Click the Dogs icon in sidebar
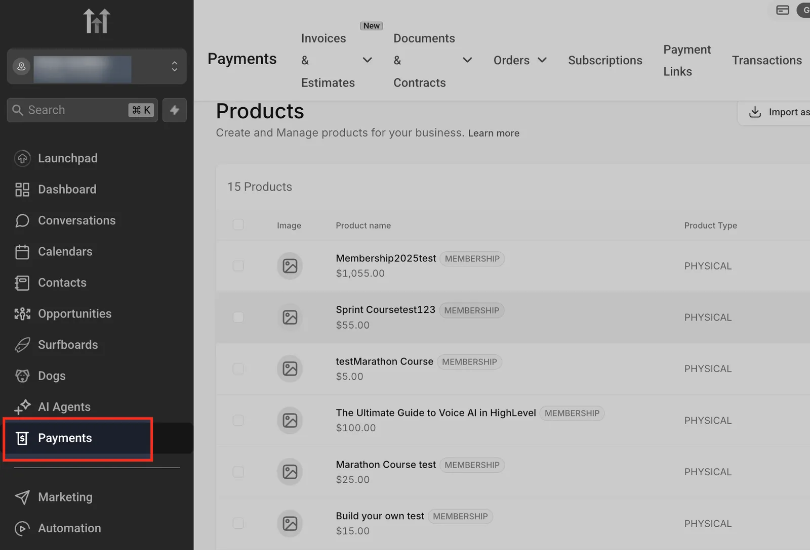 (x=22, y=376)
